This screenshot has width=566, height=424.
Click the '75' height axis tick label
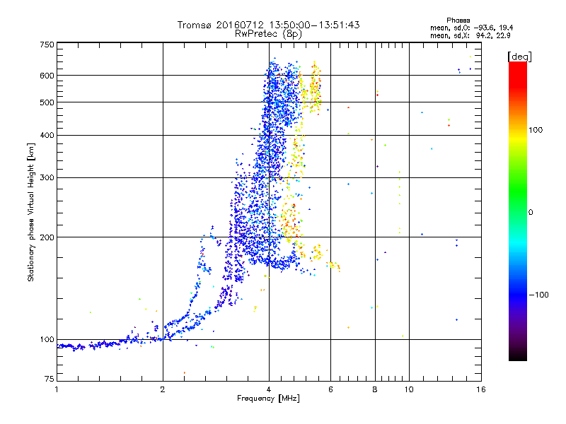pos(50,379)
